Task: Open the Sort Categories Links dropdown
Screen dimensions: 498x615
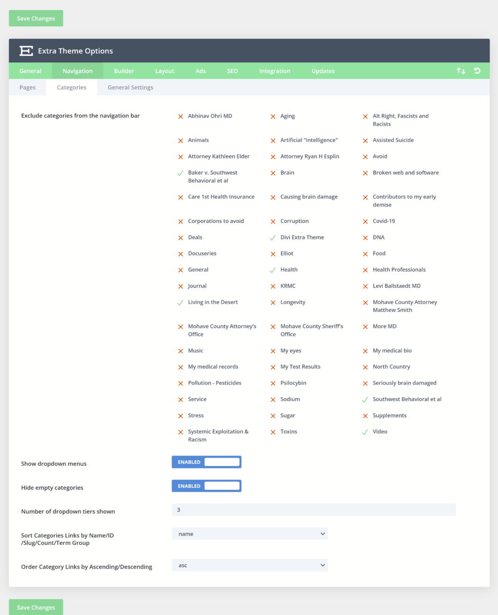Action: (250, 534)
